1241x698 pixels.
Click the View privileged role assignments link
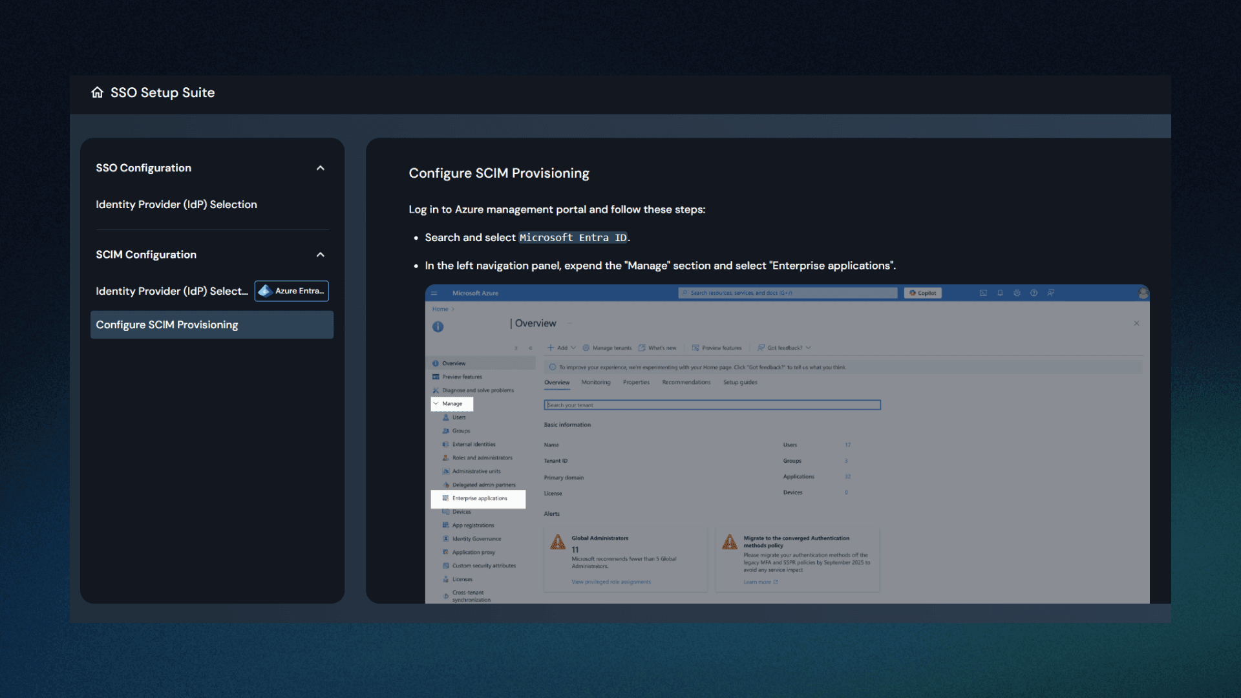(x=610, y=582)
